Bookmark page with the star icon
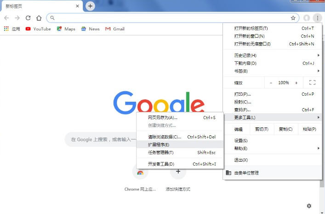325x214 pixels. pos(293,18)
